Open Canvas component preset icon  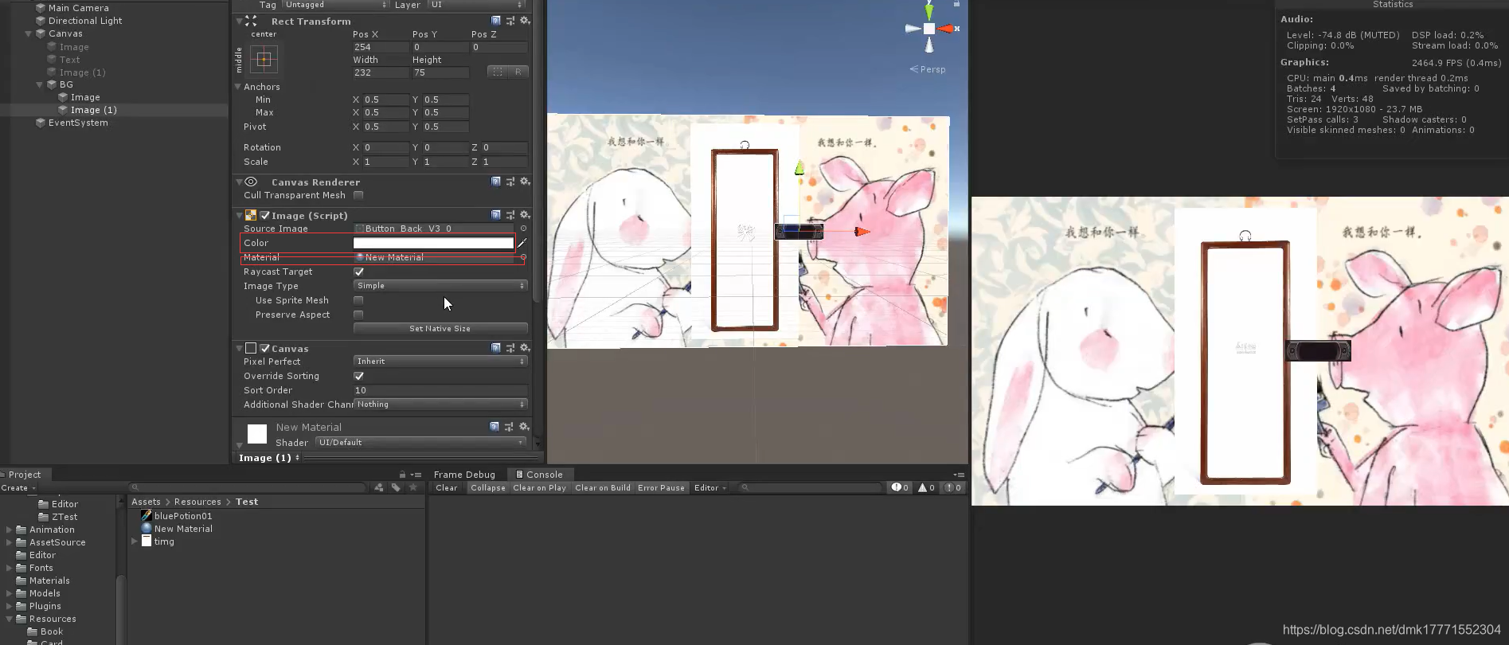(510, 348)
